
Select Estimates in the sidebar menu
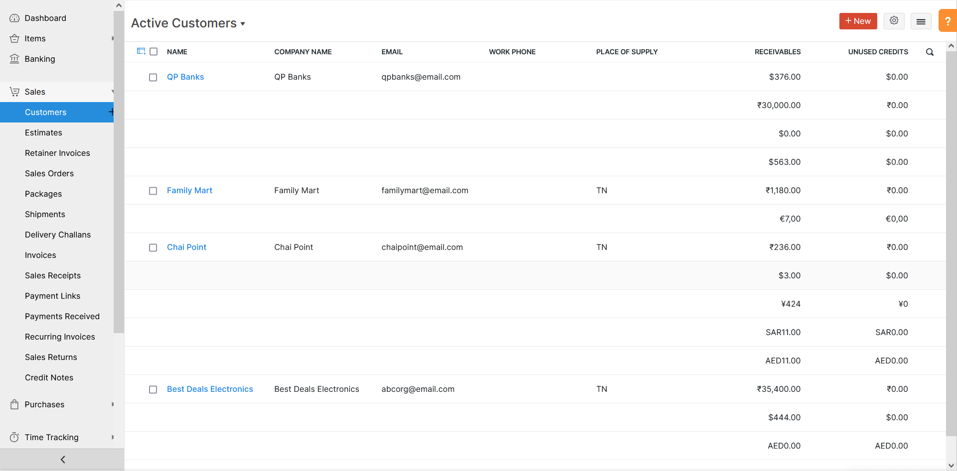point(44,132)
